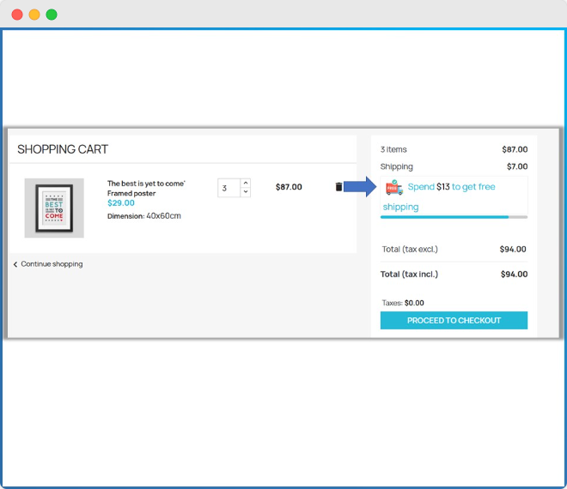
Task: Click the back chevron beside Continue shopping
Action: click(15, 264)
